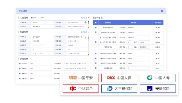Image resolution: width=182 pixels, height=103 pixels.
Task: Tick the 被保人 checkbox
Action: click(40, 18)
